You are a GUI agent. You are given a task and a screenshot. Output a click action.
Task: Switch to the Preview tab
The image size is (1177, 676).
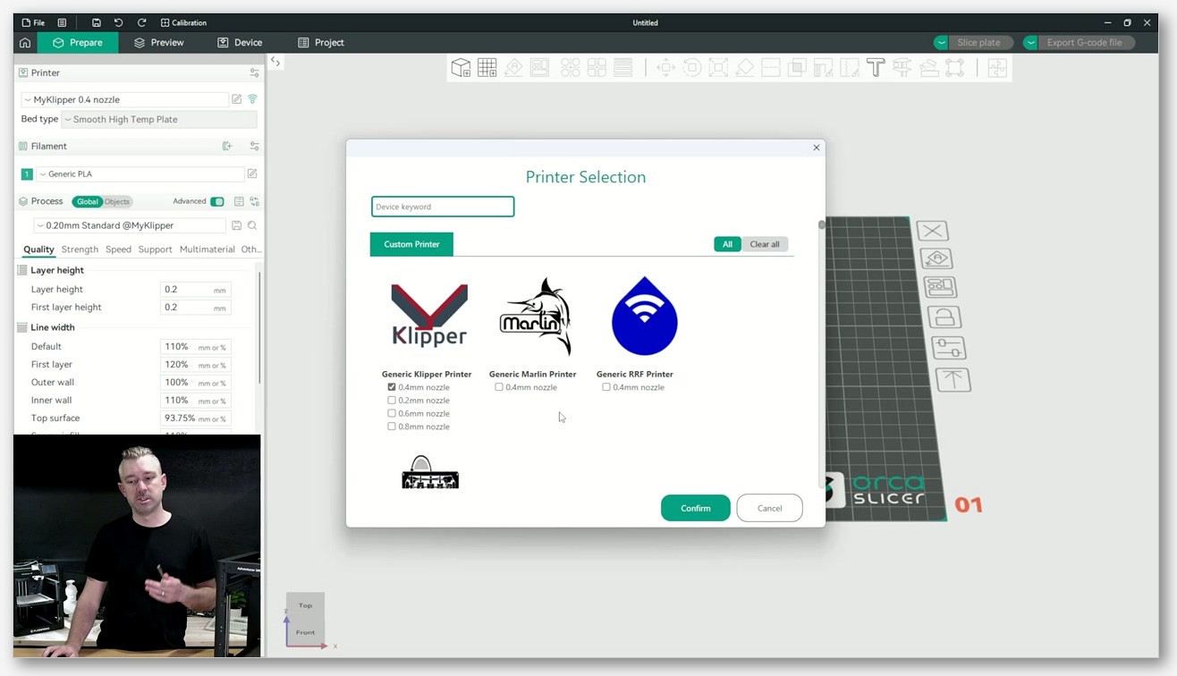[158, 42]
